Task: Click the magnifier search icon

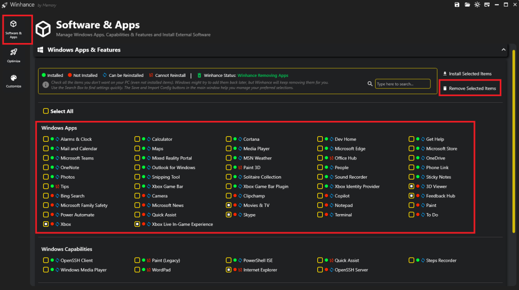Action: click(369, 84)
